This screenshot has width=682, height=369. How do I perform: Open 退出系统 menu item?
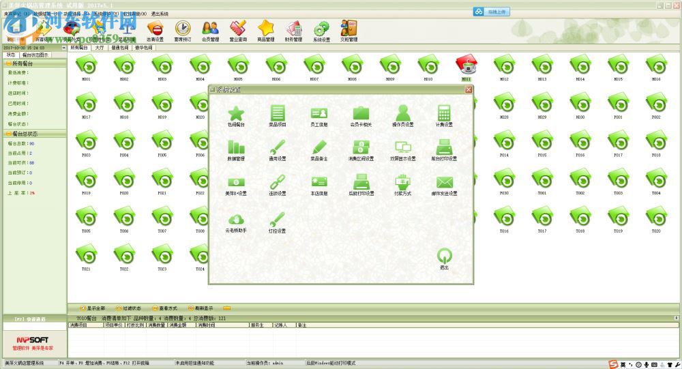(x=160, y=14)
